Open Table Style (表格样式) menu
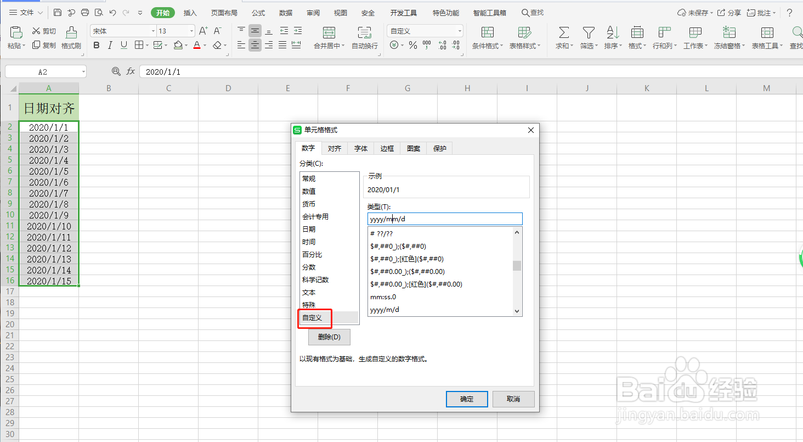The image size is (803, 442). pyautogui.click(x=525, y=38)
